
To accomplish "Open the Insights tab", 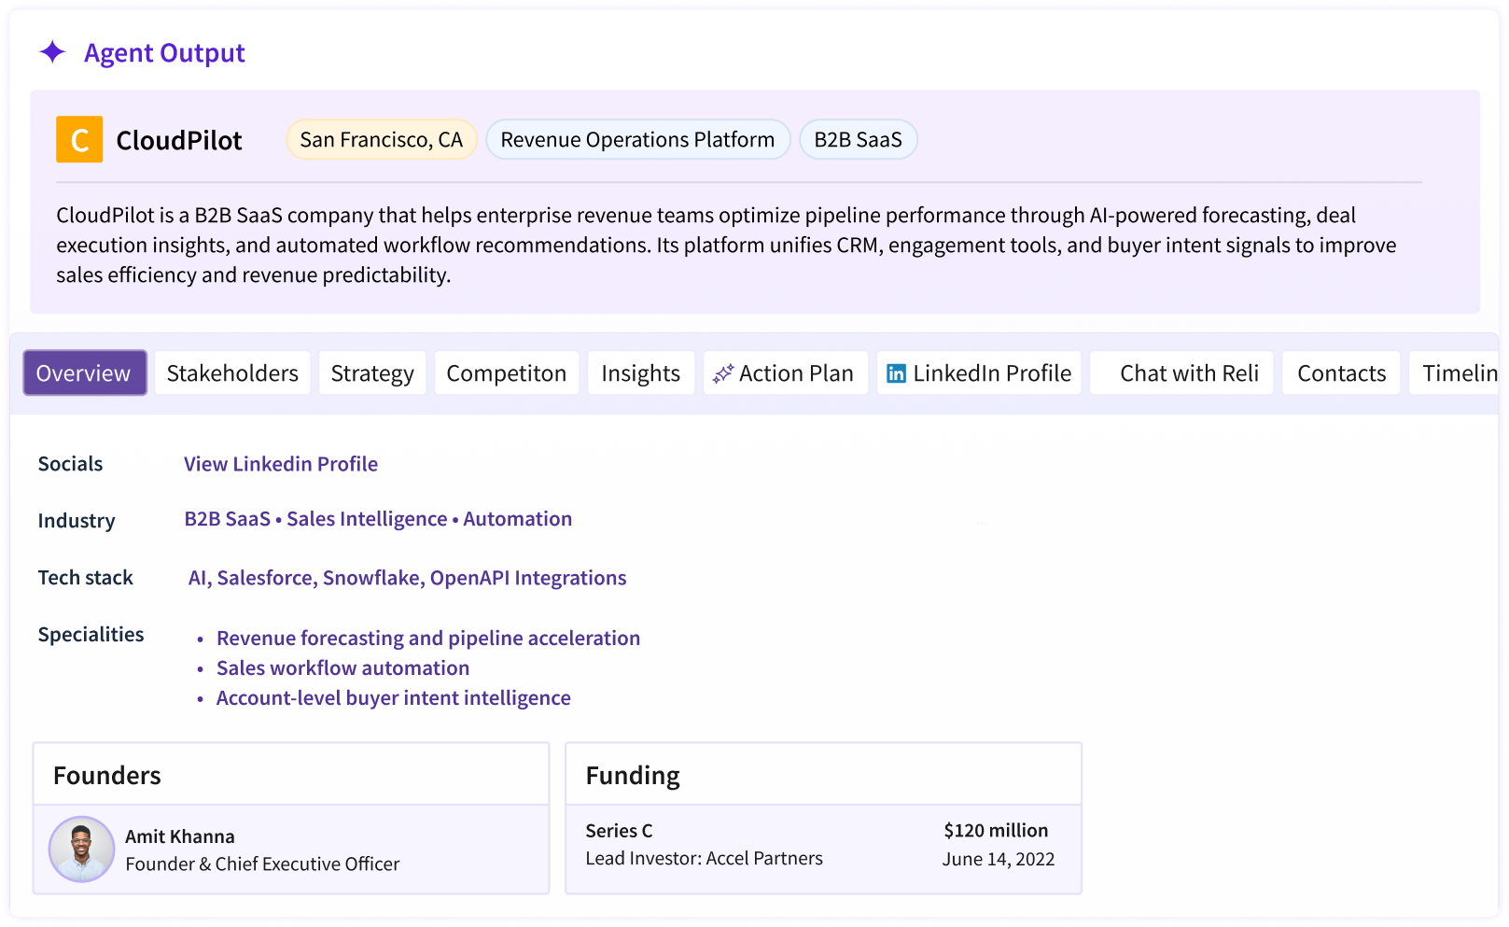I will (641, 373).
